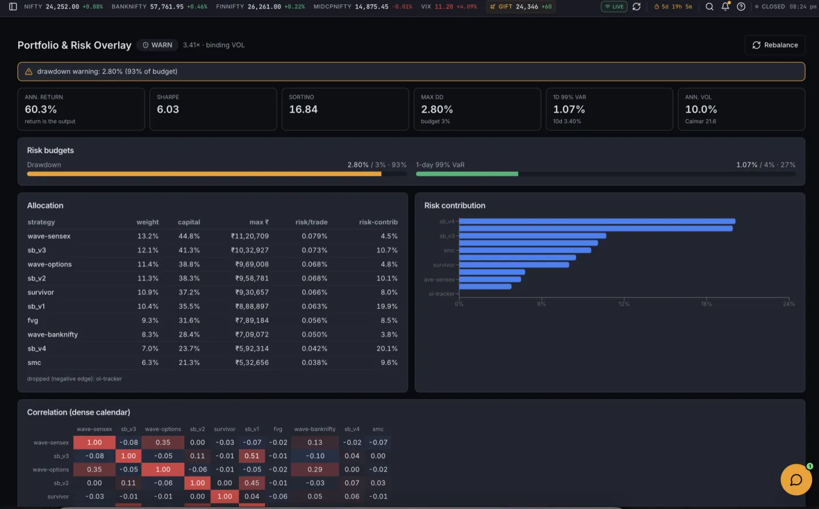Click the GIFT 24,346 ticker chip
Screen dimensions: 819x509
[x=520, y=7]
